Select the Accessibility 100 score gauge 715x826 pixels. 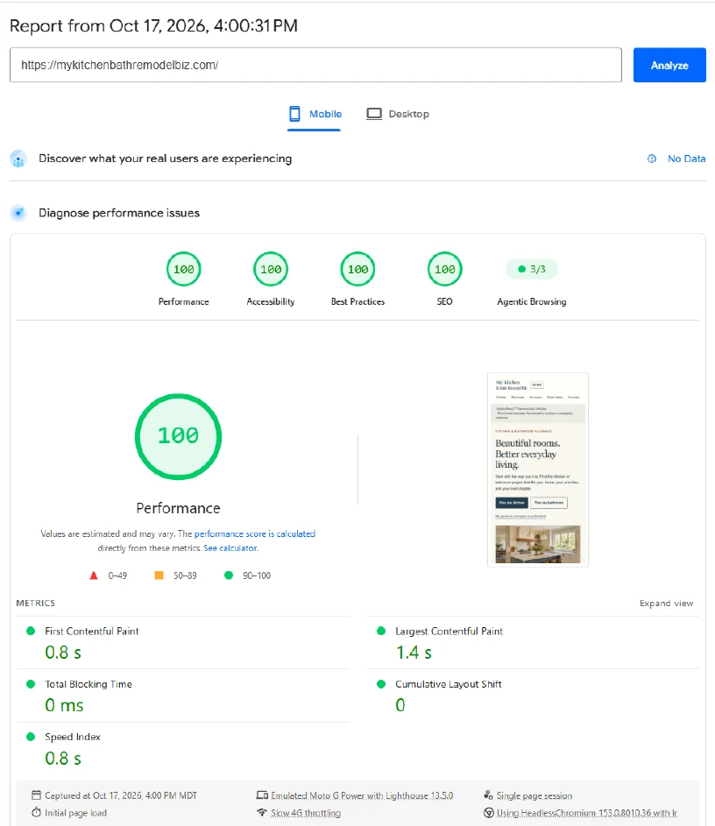[270, 269]
